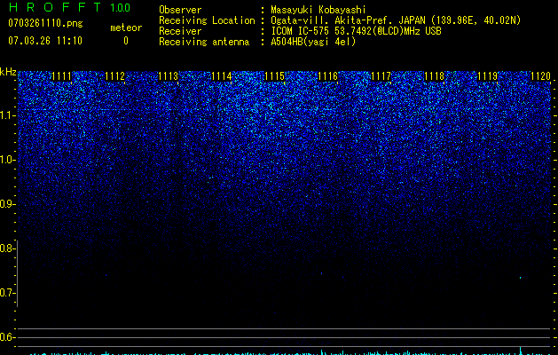Click the 1119 time marker
This screenshot has height=355, width=558.
(487, 76)
